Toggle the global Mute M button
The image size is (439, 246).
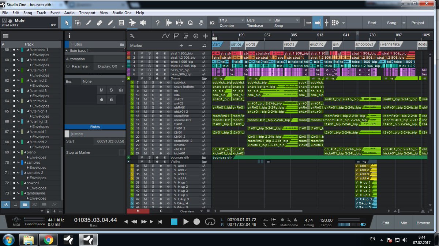pyautogui.click(x=138, y=211)
